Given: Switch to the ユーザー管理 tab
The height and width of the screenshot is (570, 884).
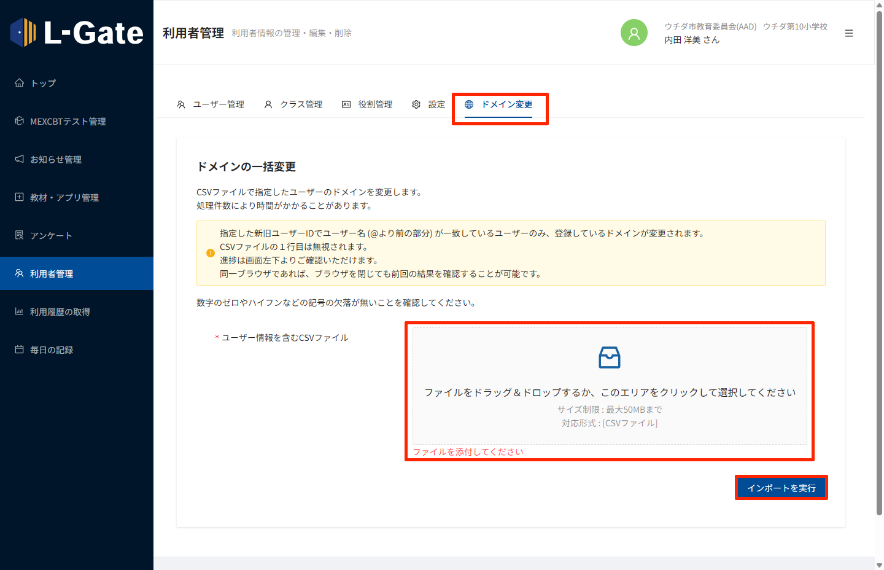Looking at the screenshot, I should (211, 104).
